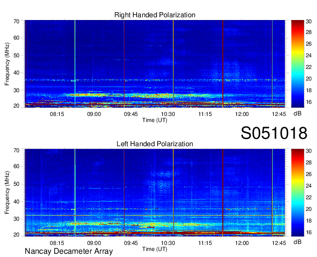Click 11:15 time tick of Right Handed plot
The height and width of the screenshot is (257, 317).
pos(205,114)
